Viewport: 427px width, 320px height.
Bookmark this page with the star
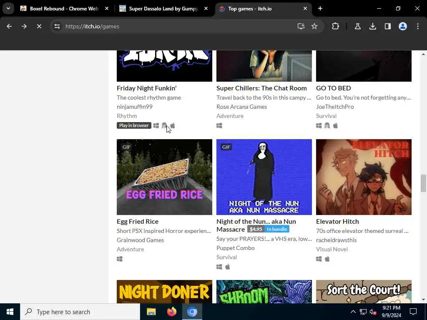tap(314, 26)
